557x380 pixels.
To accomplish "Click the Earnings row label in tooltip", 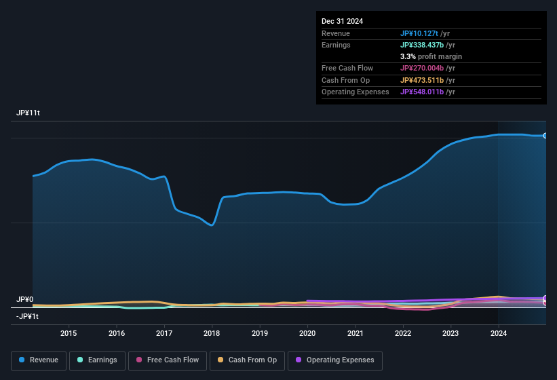I will pos(336,45).
